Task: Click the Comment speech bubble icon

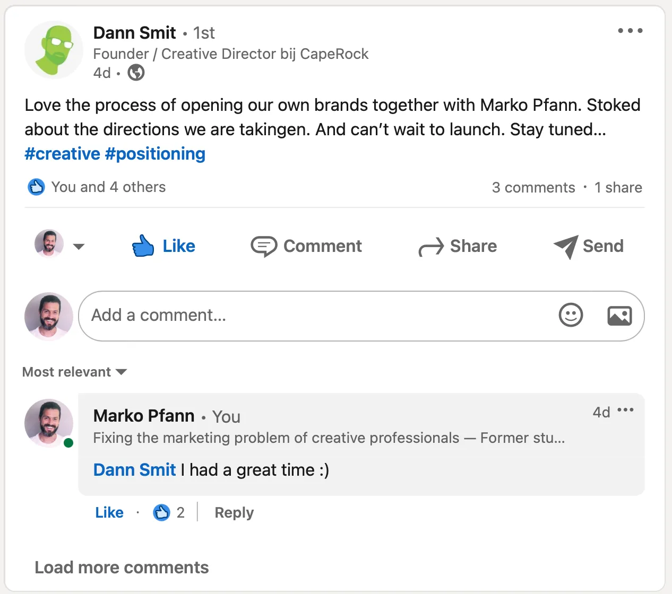Action: click(264, 246)
